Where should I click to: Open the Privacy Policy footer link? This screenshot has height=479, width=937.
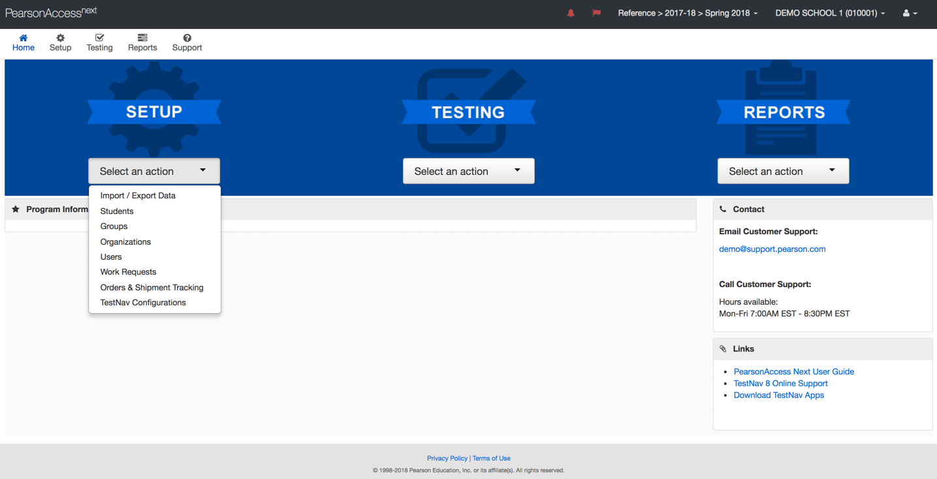pos(447,459)
